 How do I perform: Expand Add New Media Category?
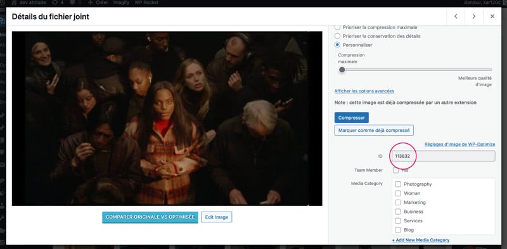[x=421, y=240]
